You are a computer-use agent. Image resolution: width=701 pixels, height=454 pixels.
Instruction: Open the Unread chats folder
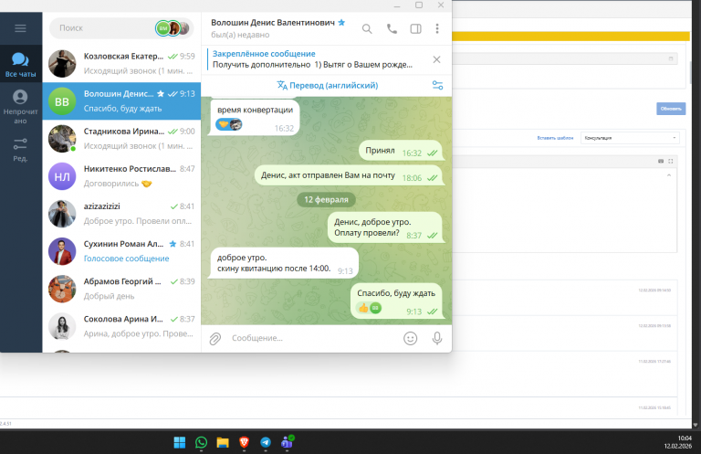coord(21,106)
